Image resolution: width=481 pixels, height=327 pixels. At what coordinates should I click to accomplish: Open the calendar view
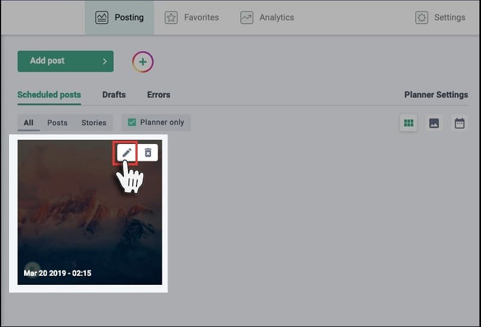tap(459, 123)
